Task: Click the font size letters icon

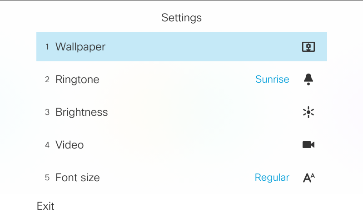Action: 308,178
